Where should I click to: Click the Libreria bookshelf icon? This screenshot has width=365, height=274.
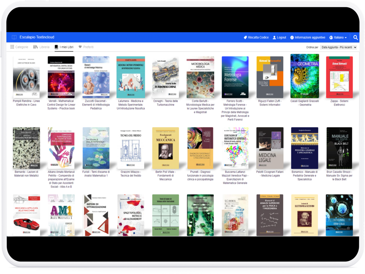(x=35, y=47)
